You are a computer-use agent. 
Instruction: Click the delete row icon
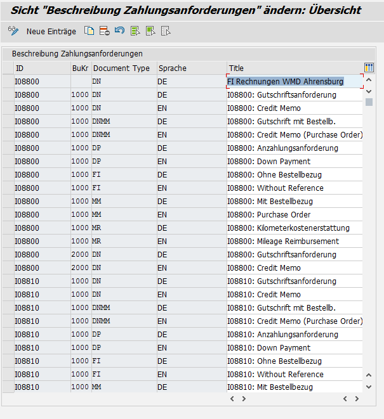click(104, 31)
